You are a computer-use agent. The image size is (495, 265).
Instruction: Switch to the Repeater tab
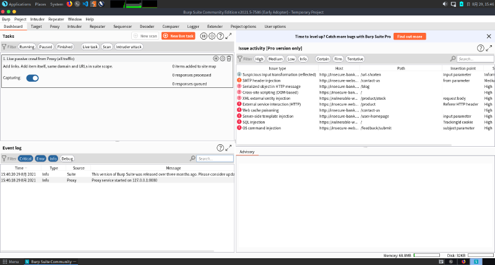pos(97,27)
